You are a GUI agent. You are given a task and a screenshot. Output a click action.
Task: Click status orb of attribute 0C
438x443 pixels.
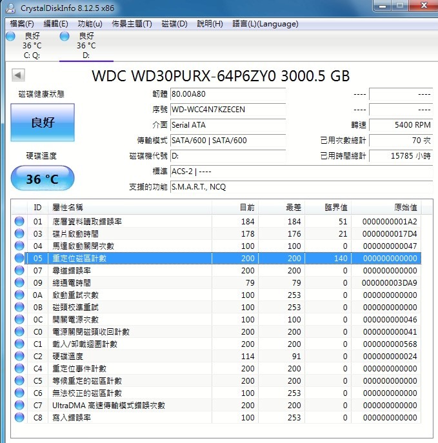(x=19, y=319)
